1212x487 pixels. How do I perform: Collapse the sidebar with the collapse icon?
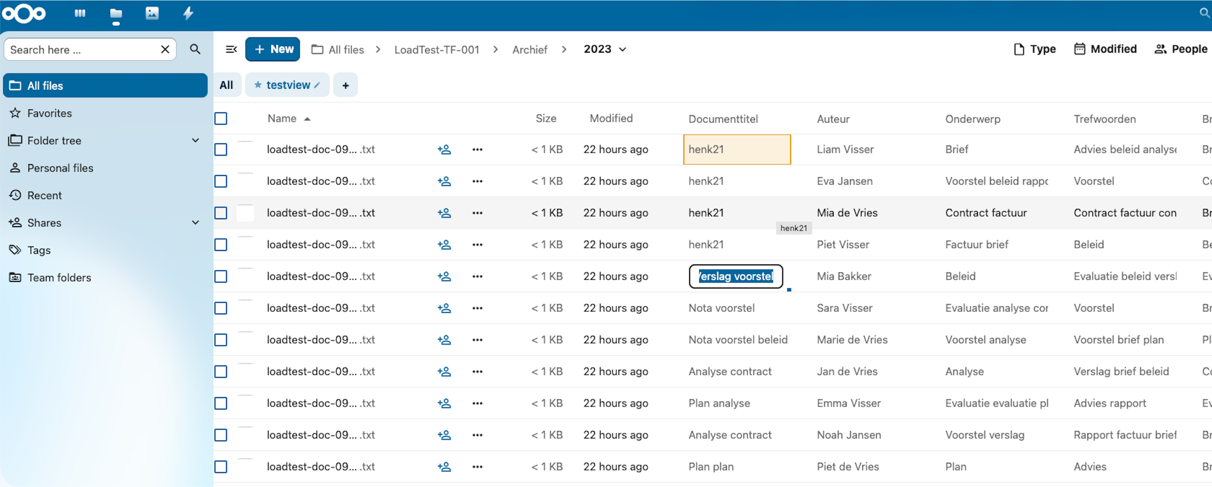[231, 49]
